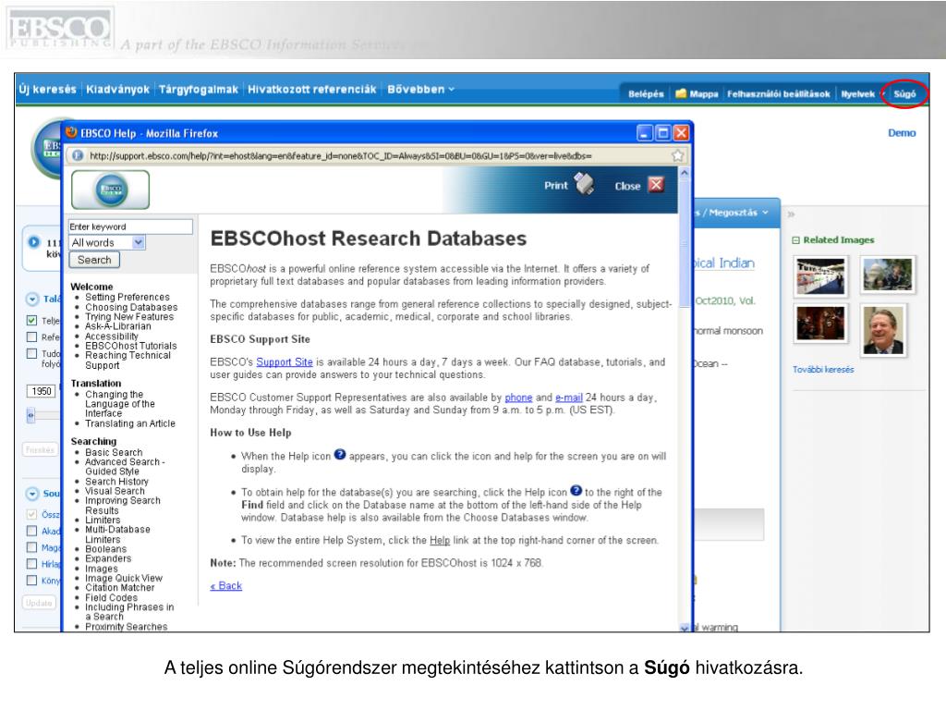The image size is (946, 710).
Task: Toggle the Maga source type checkbox
Action: click(x=32, y=547)
